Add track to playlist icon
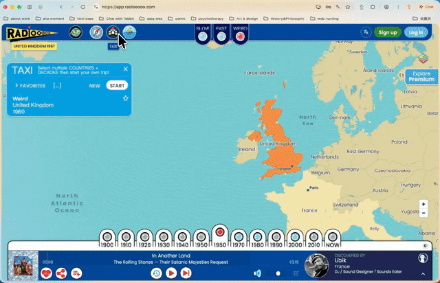Screen dimensions: 440x283 click(x=76, y=273)
